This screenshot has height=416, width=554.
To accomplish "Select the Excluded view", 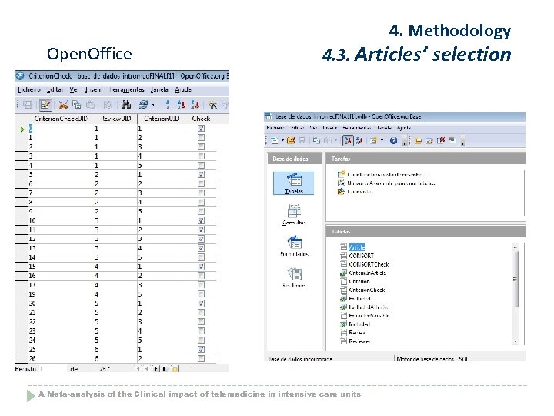I will (355, 298).
